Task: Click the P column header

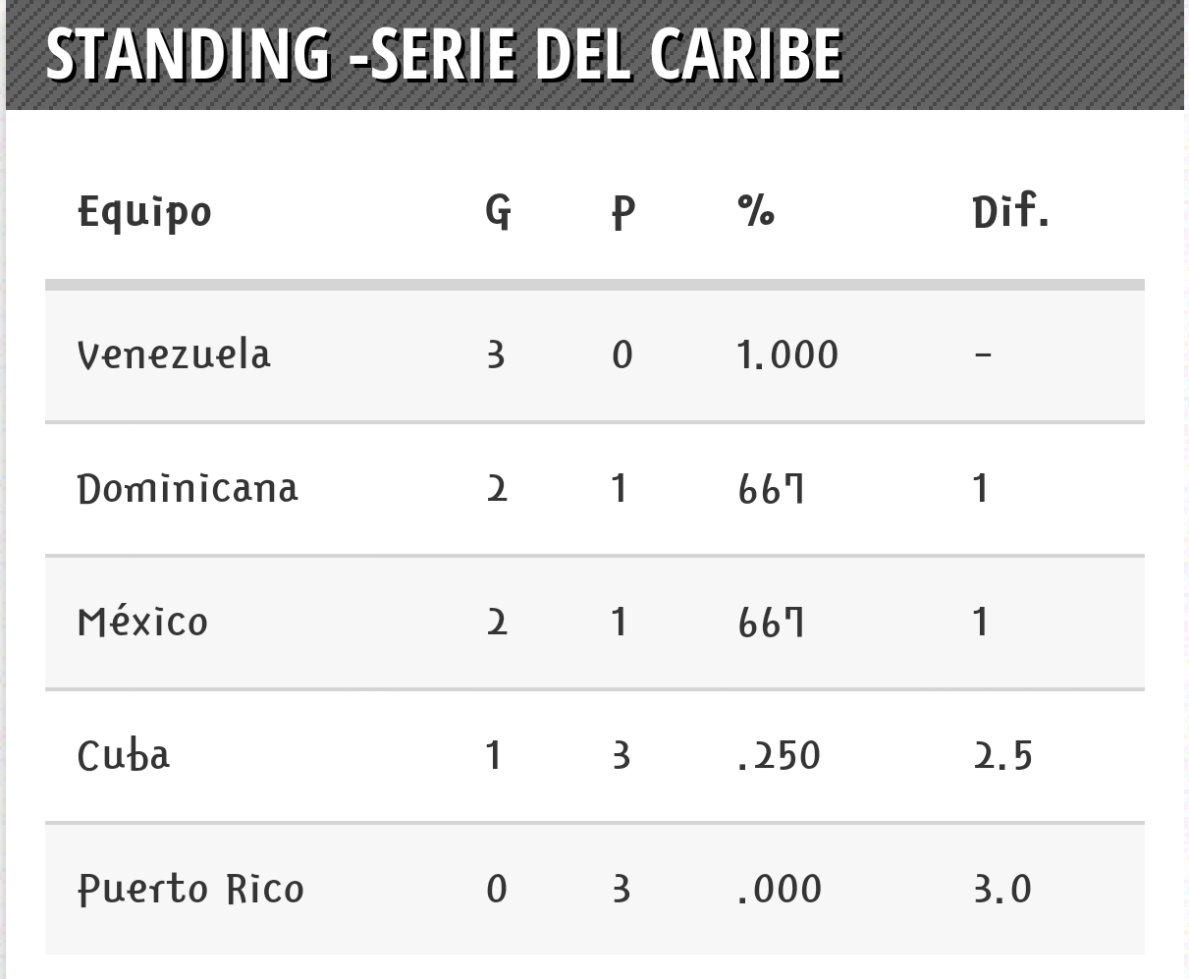Action: click(623, 212)
